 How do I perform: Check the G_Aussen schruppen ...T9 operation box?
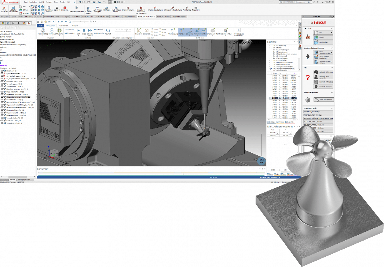pos(2,73)
